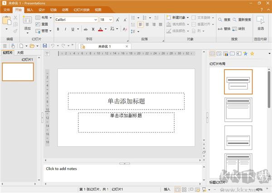Image resolution: width=272 pixels, height=193 pixels.
Task: Click the yellow star sidebar icon
Action: pos(252,54)
